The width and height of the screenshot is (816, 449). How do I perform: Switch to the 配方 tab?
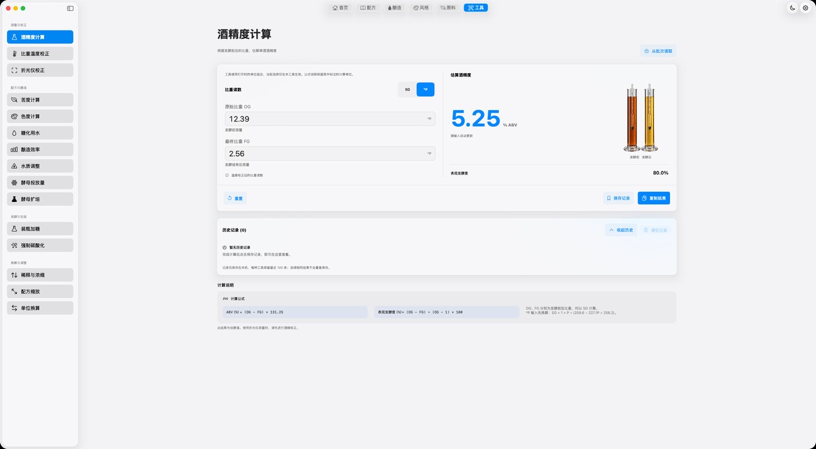368,8
